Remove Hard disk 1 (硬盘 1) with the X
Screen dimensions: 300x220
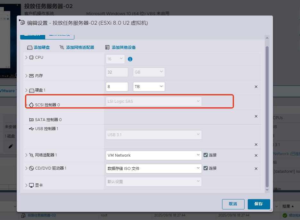pyautogui.click(x=256, y=87)
